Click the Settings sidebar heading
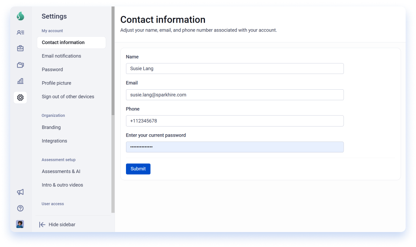The height and width of the screenshot is (247, 416). tap(54, 17)
